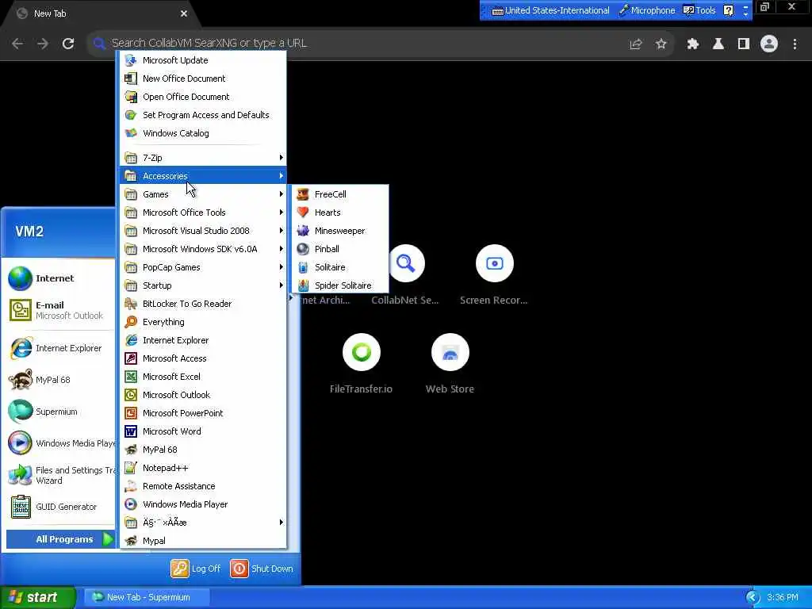Launch BitLocker To Go Reader

pos(203,304)
